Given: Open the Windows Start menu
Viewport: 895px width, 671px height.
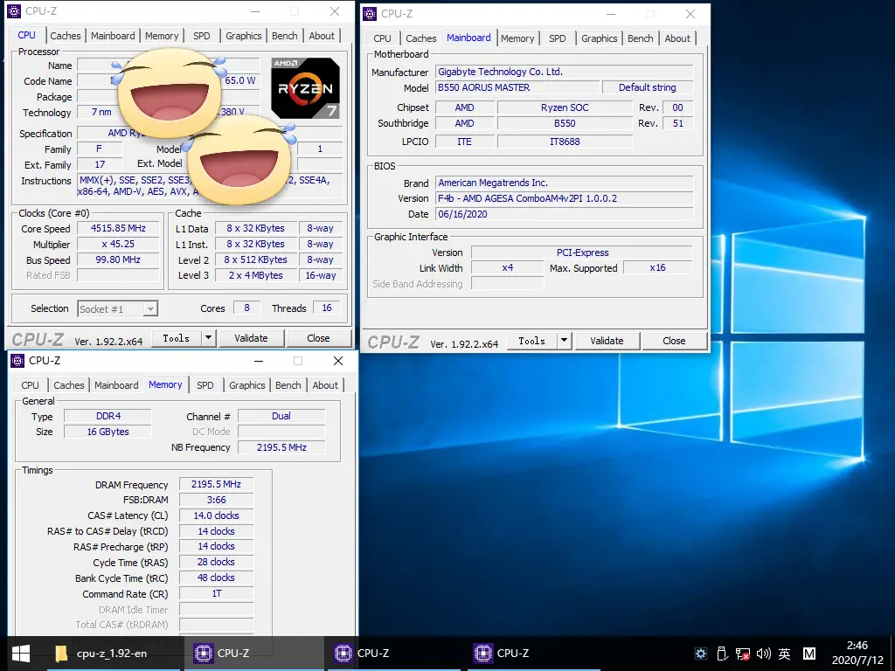Looking at the screenshot, I should [20, 653].
